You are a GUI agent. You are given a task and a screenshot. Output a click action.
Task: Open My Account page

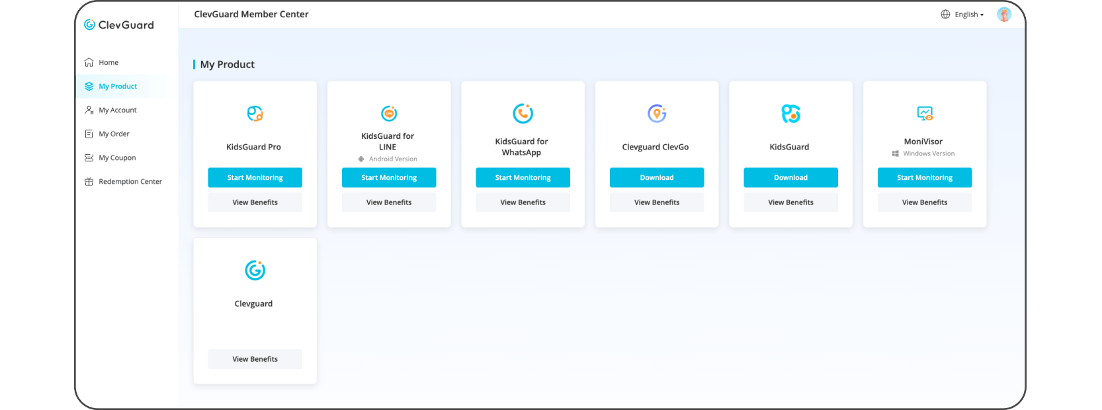click(x=117, y=110)
